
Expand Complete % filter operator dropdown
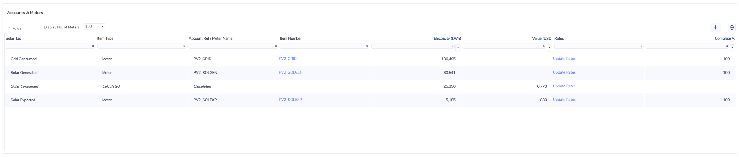click(732, 47)
